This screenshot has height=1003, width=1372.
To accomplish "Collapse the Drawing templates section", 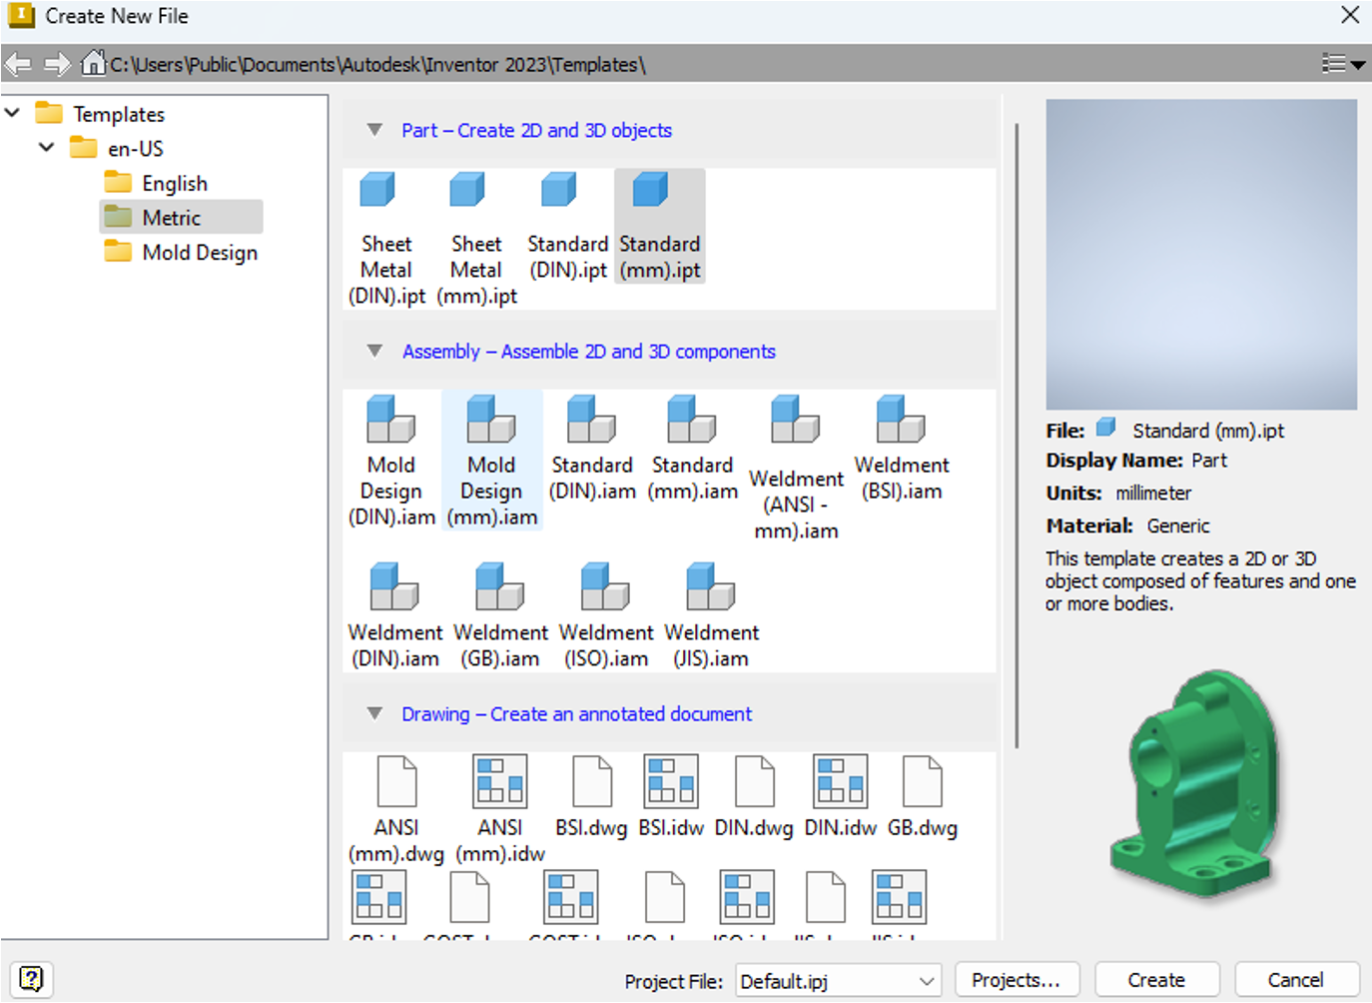I will coord(374,713).
